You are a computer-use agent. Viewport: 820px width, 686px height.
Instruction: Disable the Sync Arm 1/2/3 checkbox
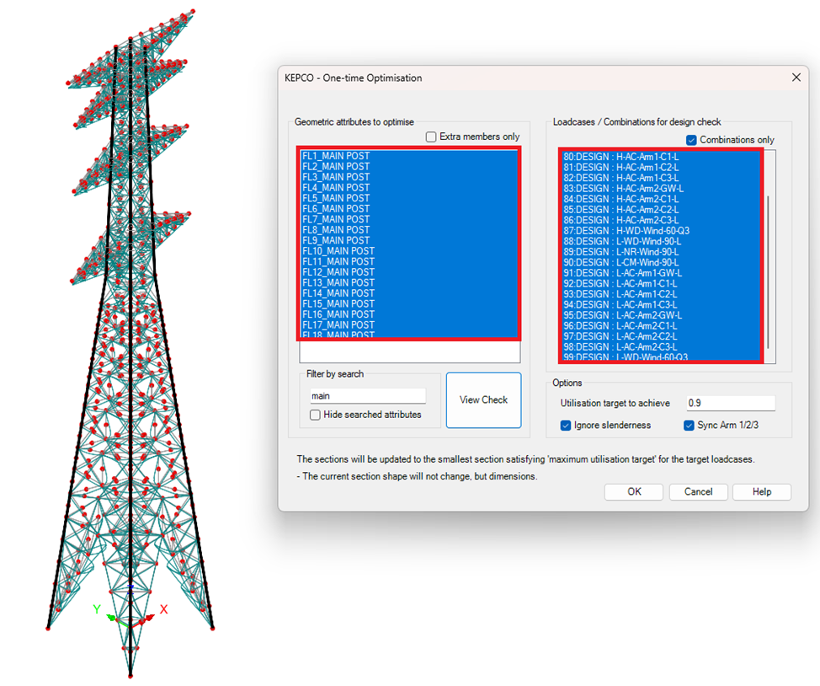[x=689, y=426]
